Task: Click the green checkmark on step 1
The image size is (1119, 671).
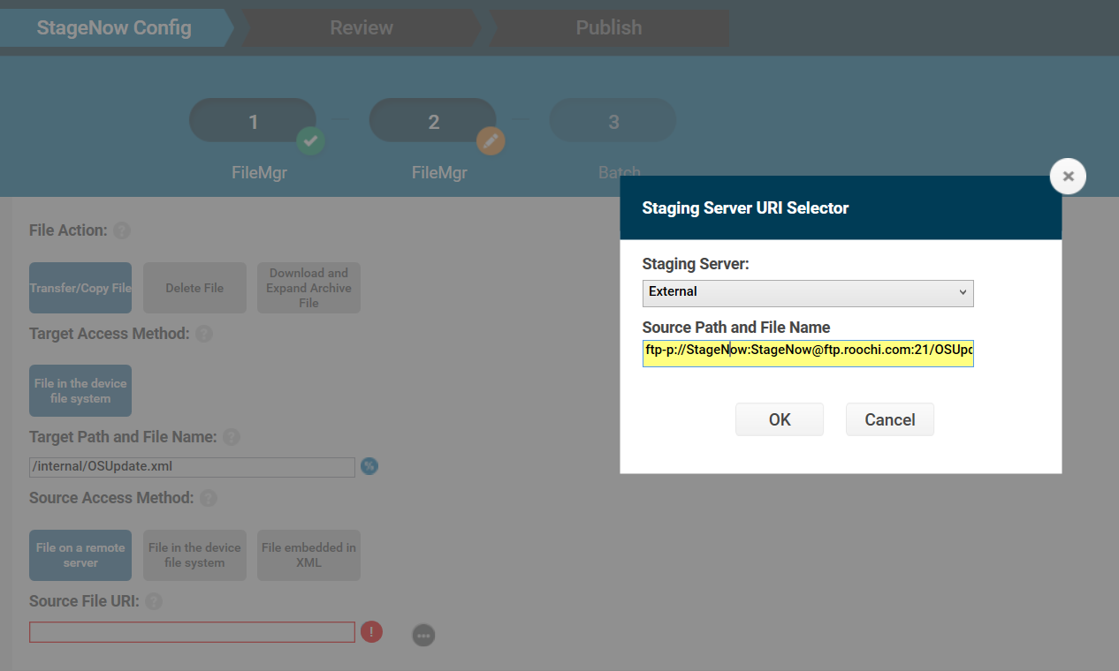Action: [310, 140]
